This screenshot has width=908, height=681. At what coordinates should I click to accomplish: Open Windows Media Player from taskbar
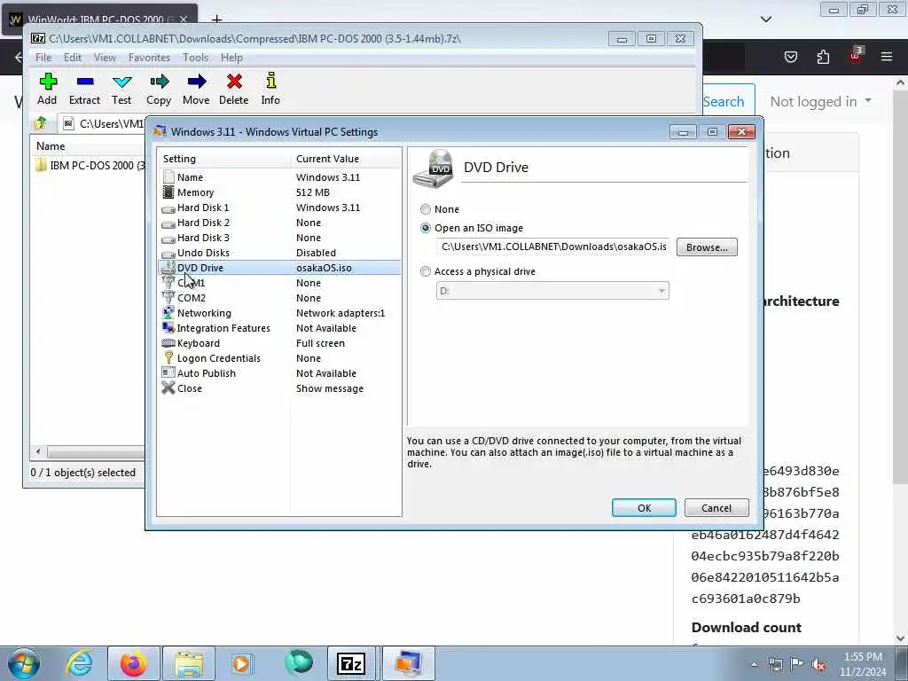tap(241, 663)
